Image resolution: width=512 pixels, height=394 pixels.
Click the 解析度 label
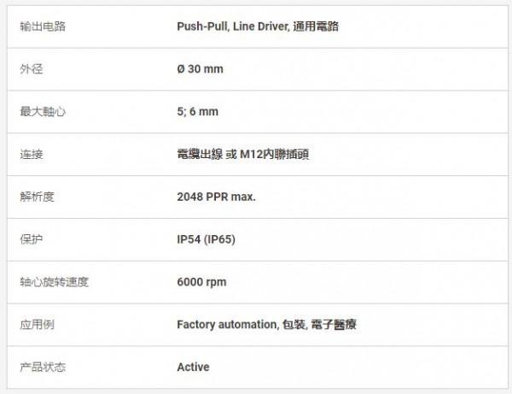click(x=37, y=197)
